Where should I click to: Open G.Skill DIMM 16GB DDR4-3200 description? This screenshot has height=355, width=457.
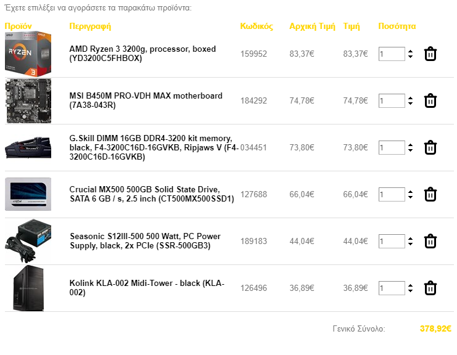[x=154, y=147]
